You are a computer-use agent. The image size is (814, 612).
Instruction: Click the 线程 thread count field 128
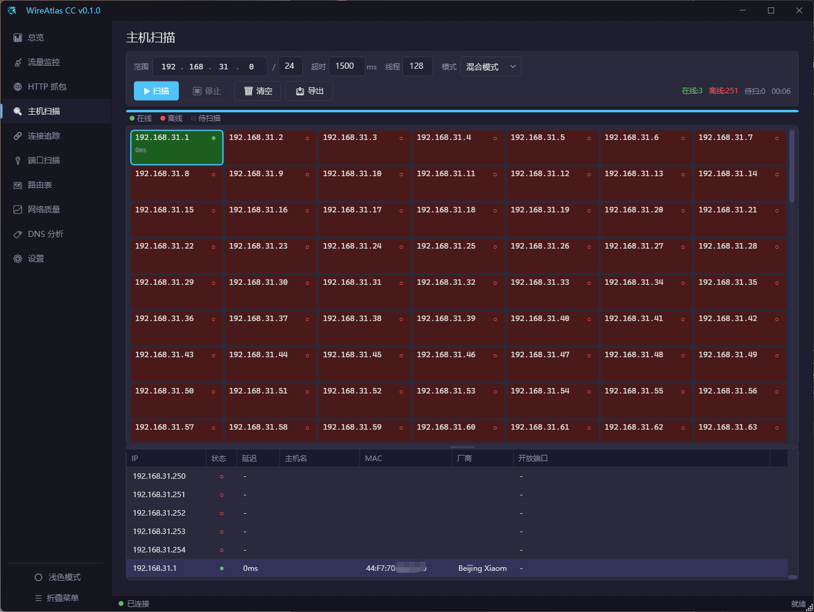point(417,66)
